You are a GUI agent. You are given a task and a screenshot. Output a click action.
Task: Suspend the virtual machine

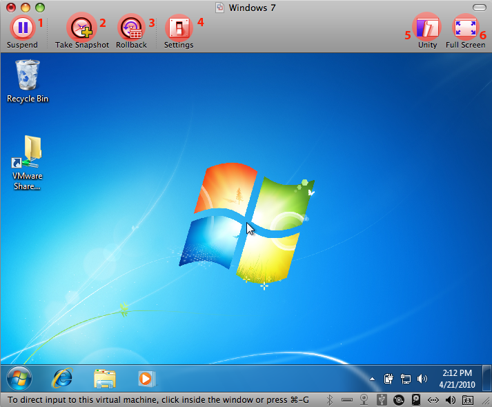(23, 32)
